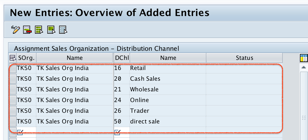Click the empty DChl input field
The width and height of the screenshot is (308, 140).
click(x=122, y=132)
